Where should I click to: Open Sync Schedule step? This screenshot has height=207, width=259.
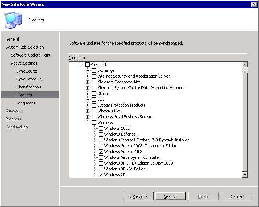click(29, 79)
